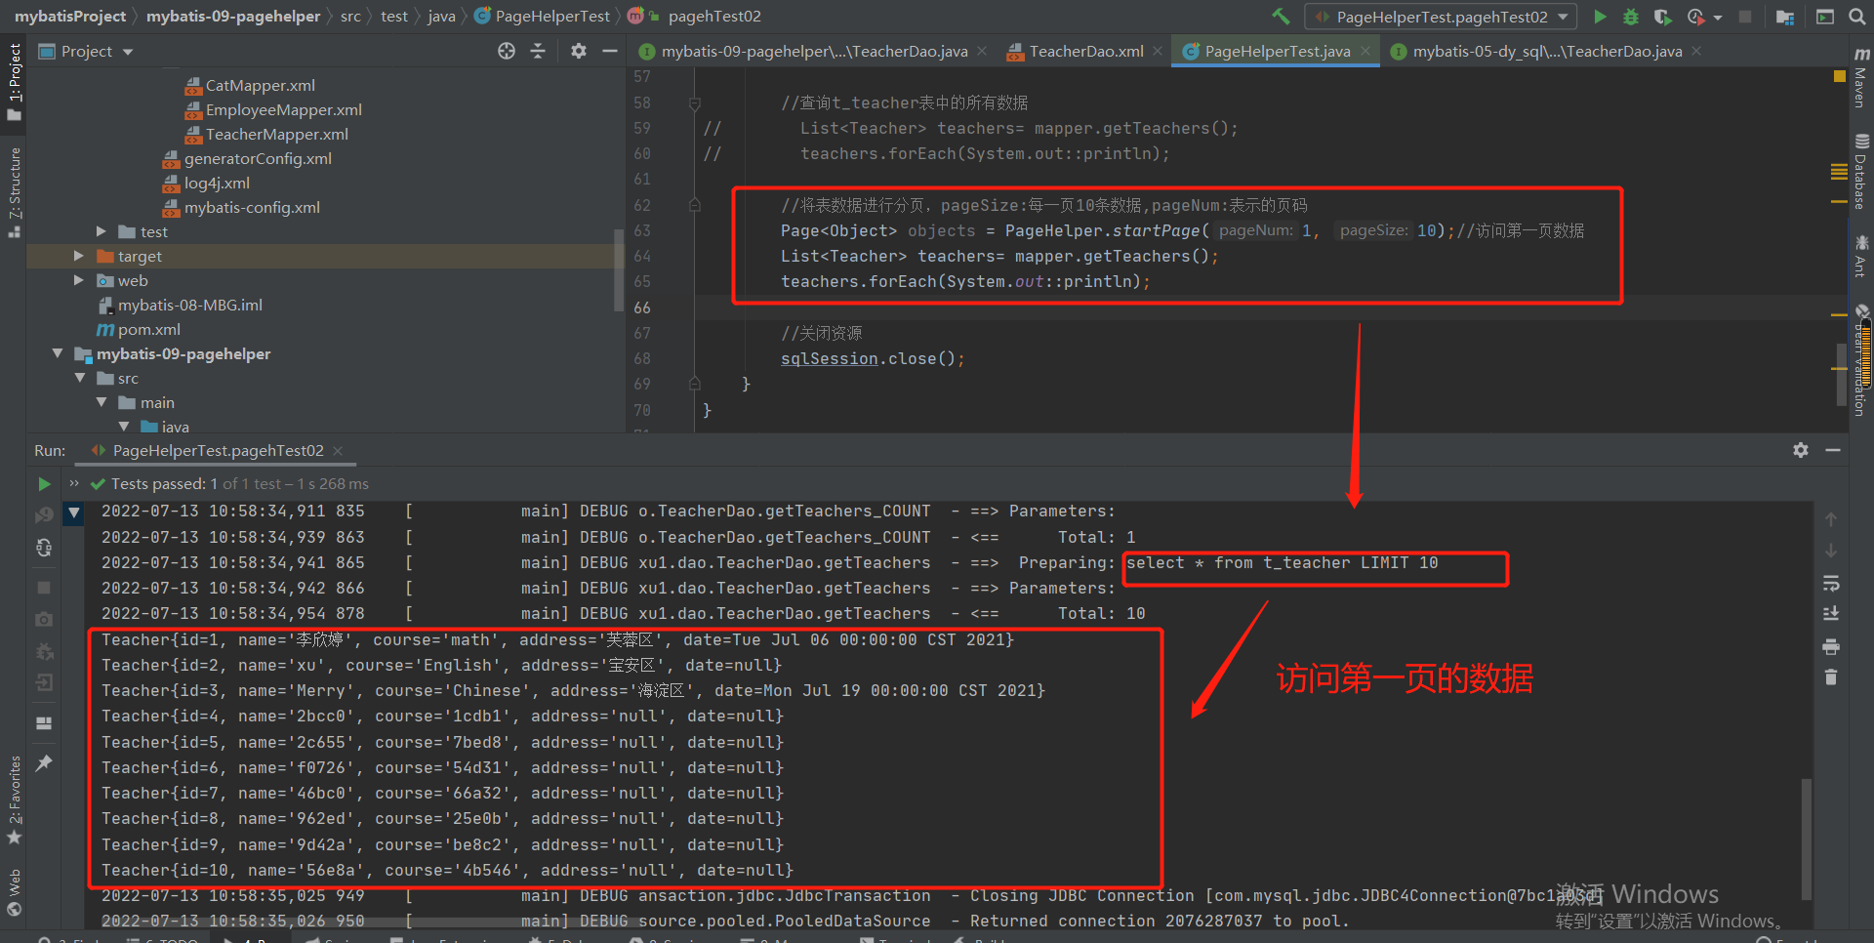1874x943 pixels.
Task: Open the Project Structure dialog icon
Action: coord(1785,17)
